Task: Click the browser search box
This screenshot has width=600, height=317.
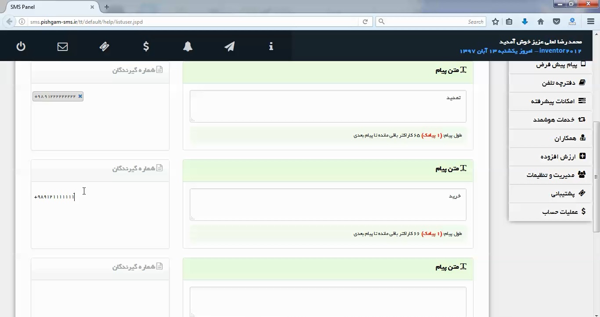Action: [x=430, y=22]
